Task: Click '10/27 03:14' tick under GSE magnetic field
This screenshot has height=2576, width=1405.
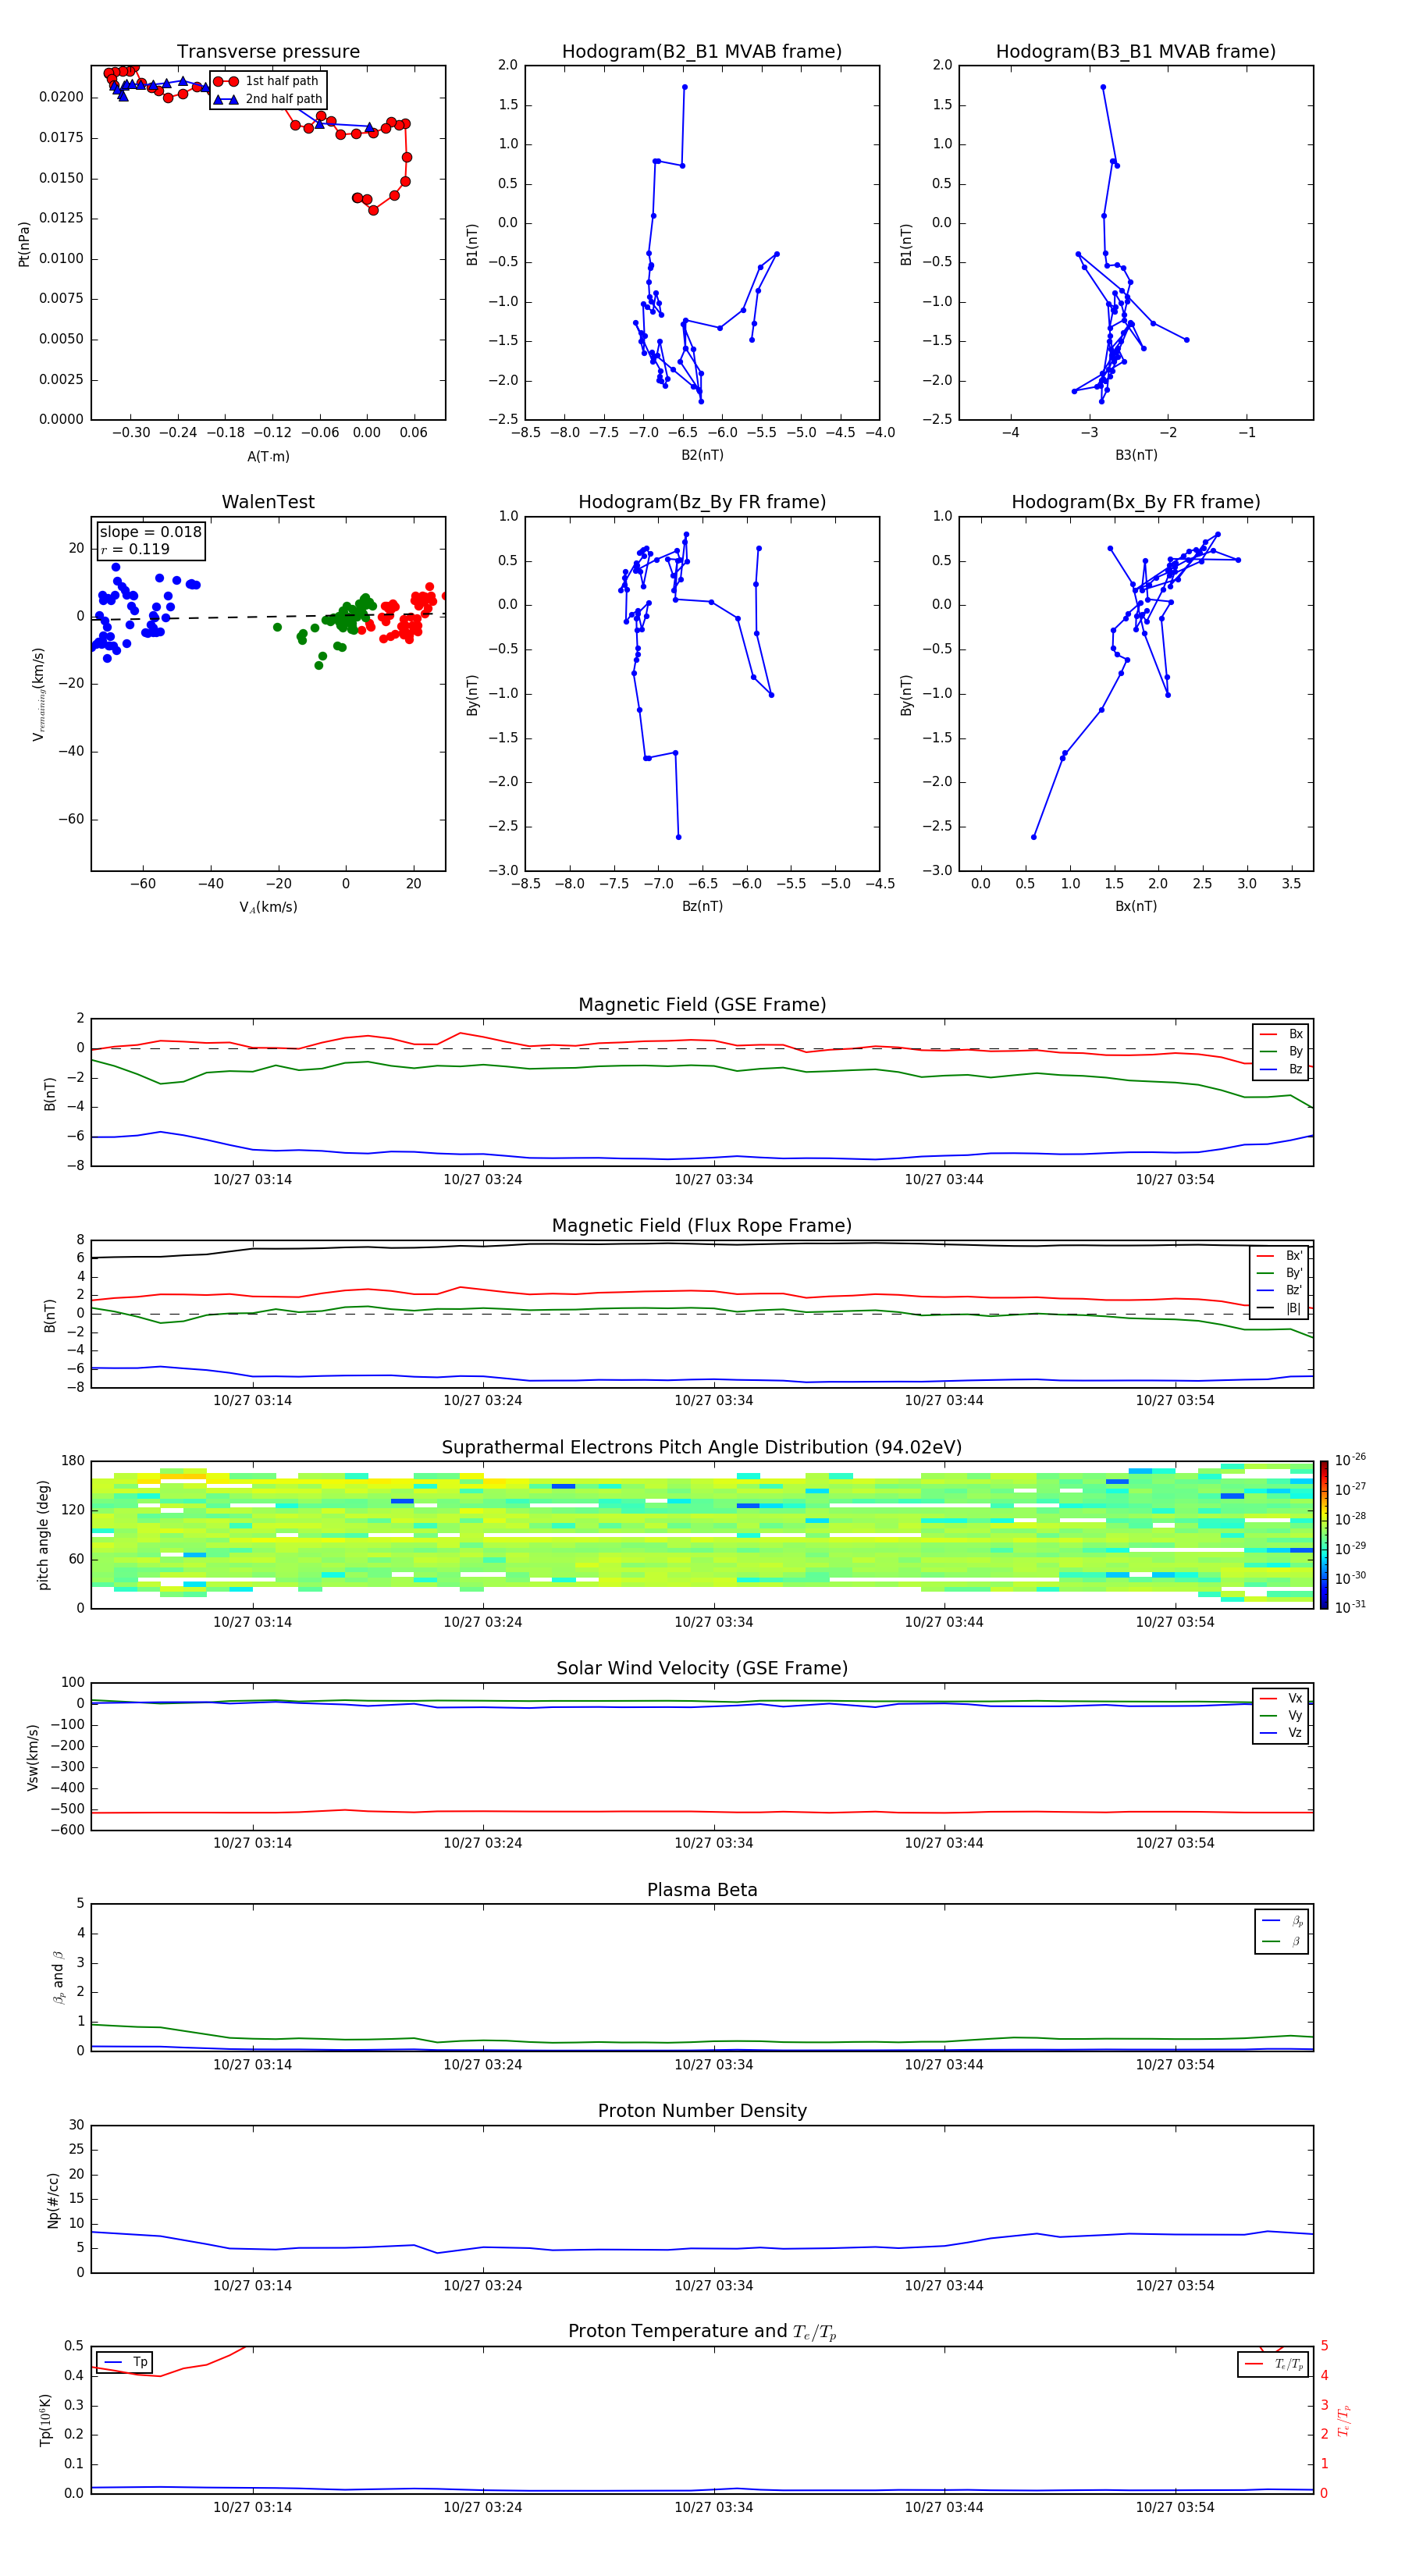Action: [253, 1179]
